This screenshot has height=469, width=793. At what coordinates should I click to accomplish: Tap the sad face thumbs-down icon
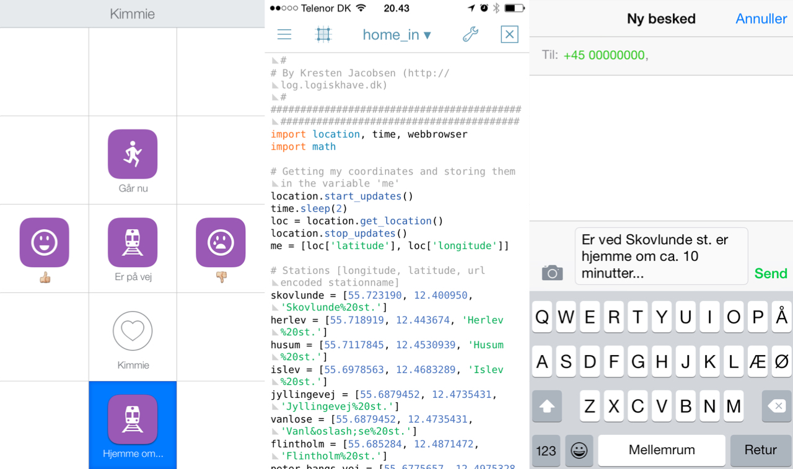[x=221, y=243]
